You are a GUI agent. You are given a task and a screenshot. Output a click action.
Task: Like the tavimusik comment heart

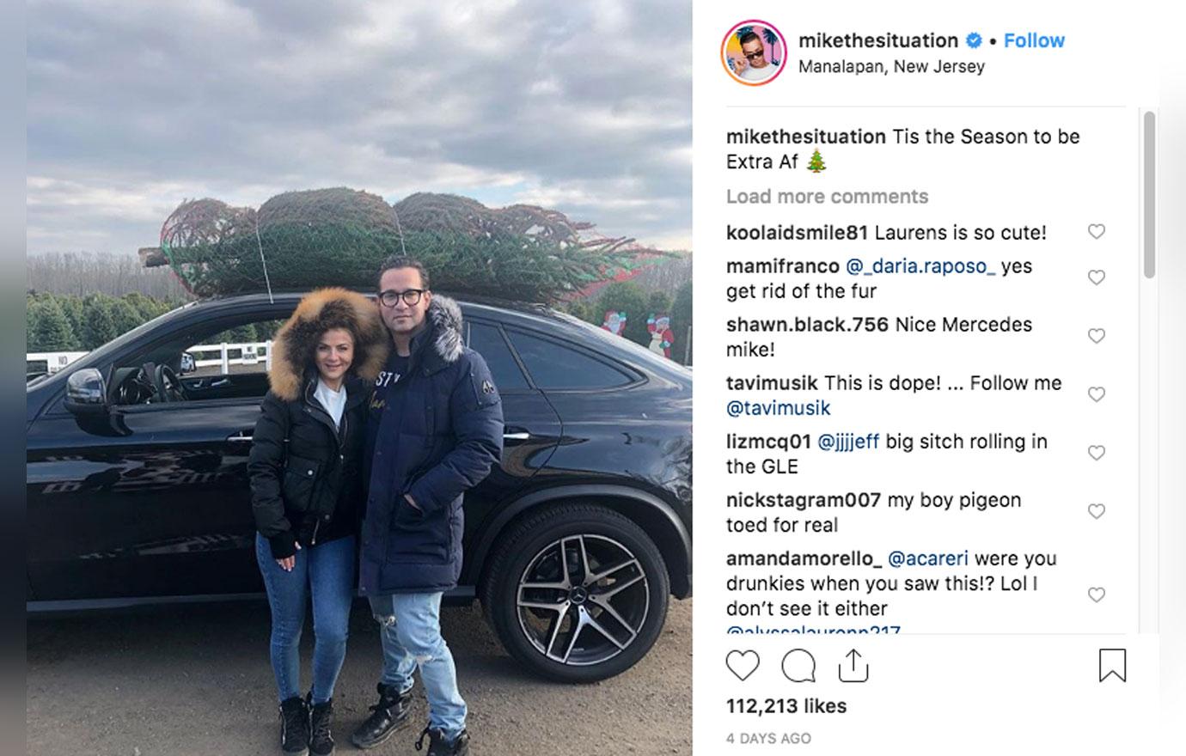click(x=1096, y=394)
